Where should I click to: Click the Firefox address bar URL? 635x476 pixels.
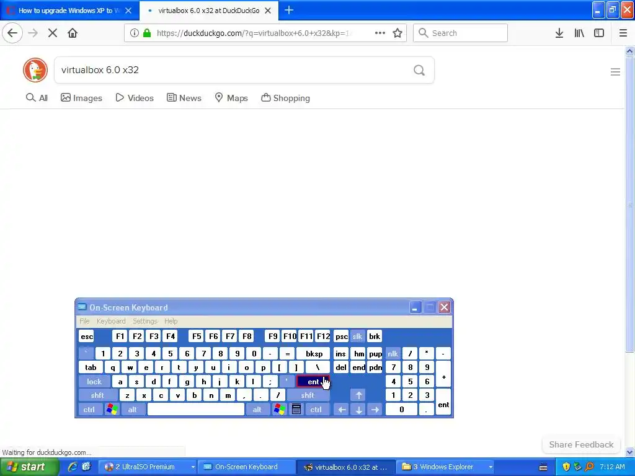click(253, 33)
